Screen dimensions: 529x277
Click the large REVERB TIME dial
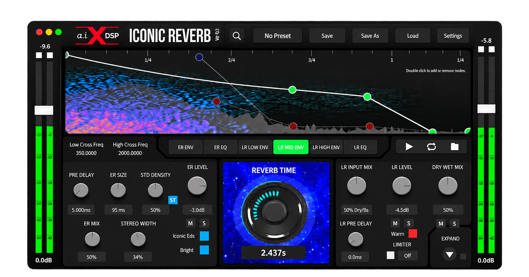click(x=274, y=212)
